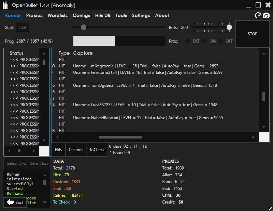Open the Settings menu tab
Viewport: 273px width, 211px height.
coord(141,15)
